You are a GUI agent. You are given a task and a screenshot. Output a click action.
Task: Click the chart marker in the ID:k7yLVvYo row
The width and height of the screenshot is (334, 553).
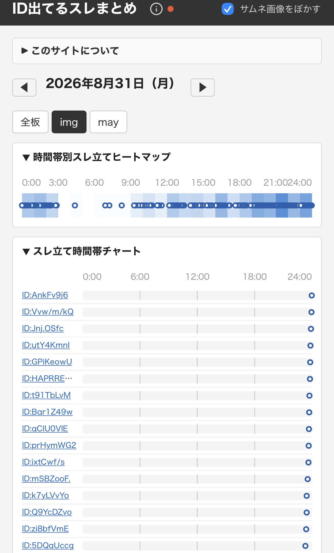point(307,496)
